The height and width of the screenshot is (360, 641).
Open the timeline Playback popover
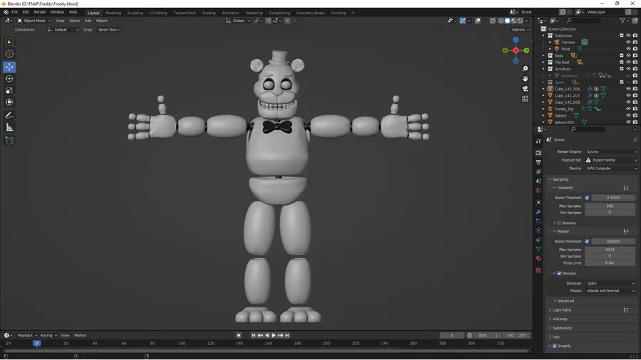click(x=27, y=336)
